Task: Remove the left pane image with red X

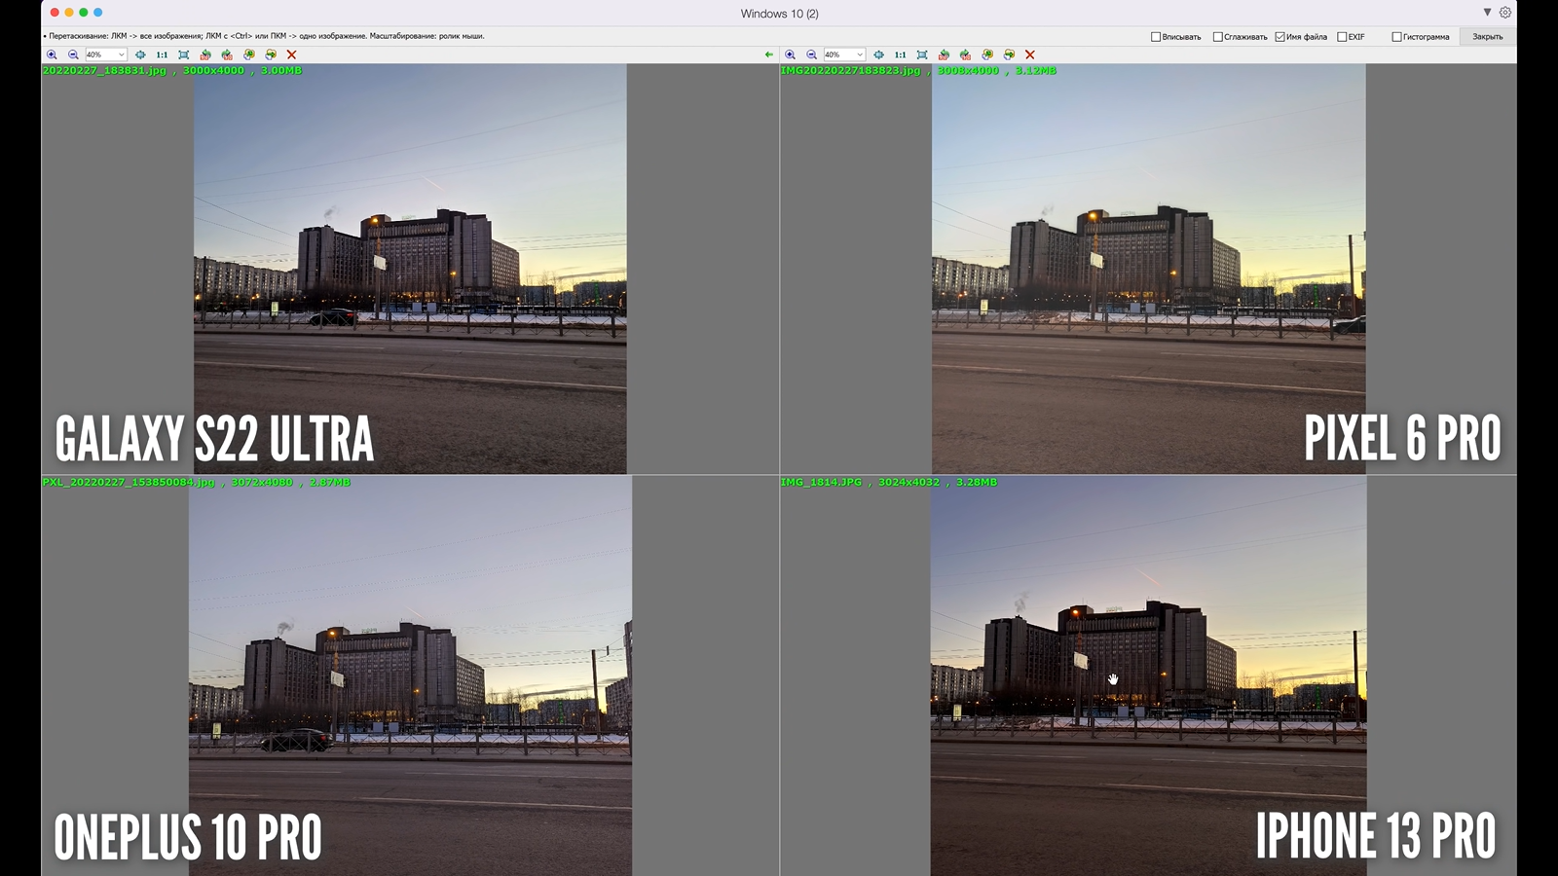Action: tap(291, 55)
